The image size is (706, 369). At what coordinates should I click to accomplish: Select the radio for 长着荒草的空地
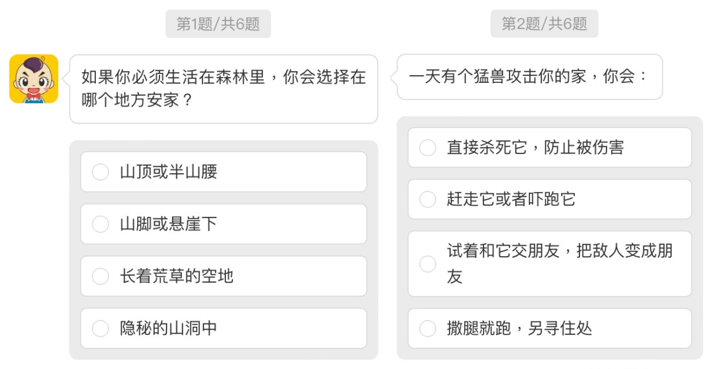(x=101, y=276)
